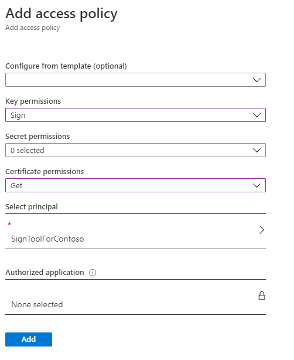Click the Authorized application label
The height and width of the screenshot is (360, 294).
pos(45,273)
